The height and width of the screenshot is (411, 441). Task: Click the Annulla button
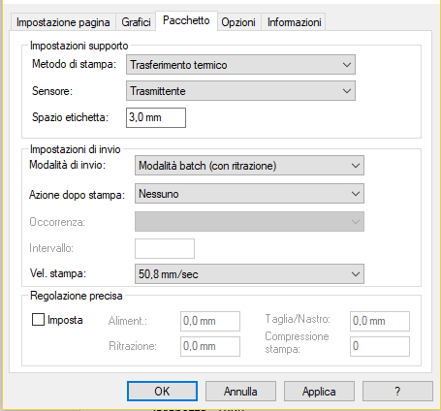coord(240,392)
